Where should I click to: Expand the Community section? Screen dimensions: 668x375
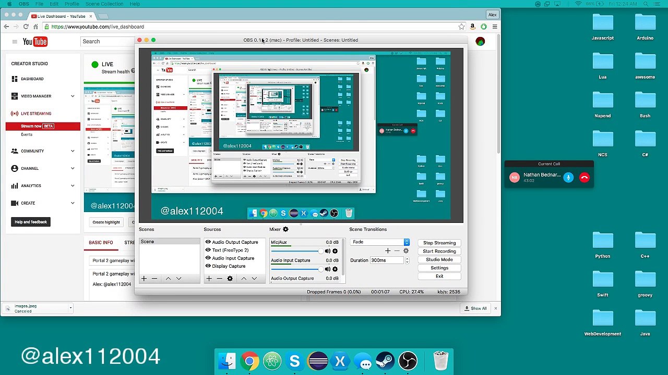tap(73, 151)
